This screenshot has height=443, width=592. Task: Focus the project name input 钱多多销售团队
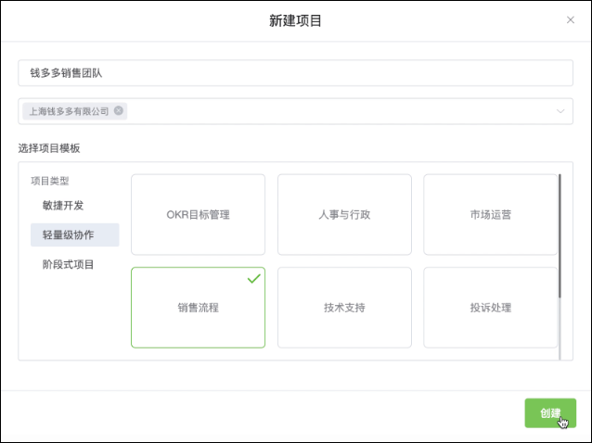click(x=295, y=73)
